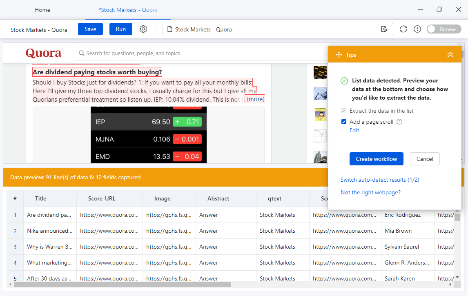468x296 pixels.
Task: Click the Cancel button in Tips
Action: (x=424, y=159)
